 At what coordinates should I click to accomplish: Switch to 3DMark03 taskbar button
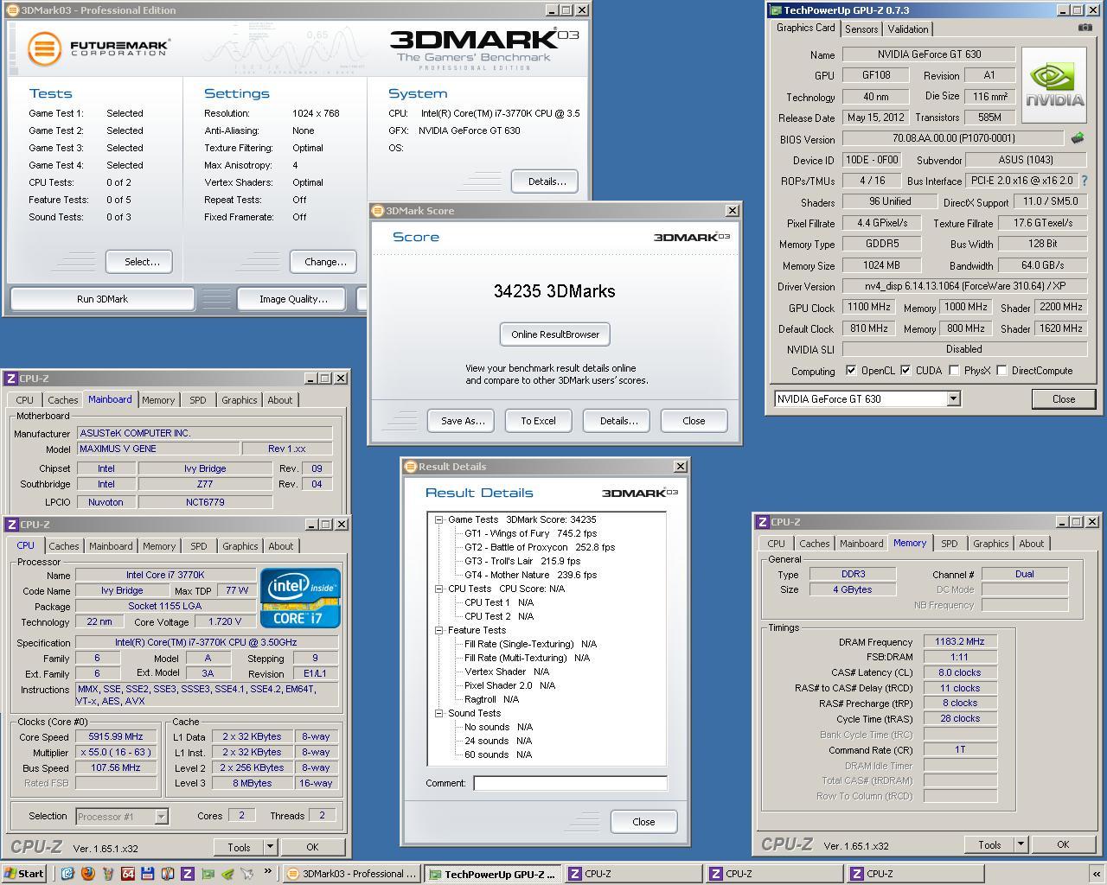coord(352,874)
